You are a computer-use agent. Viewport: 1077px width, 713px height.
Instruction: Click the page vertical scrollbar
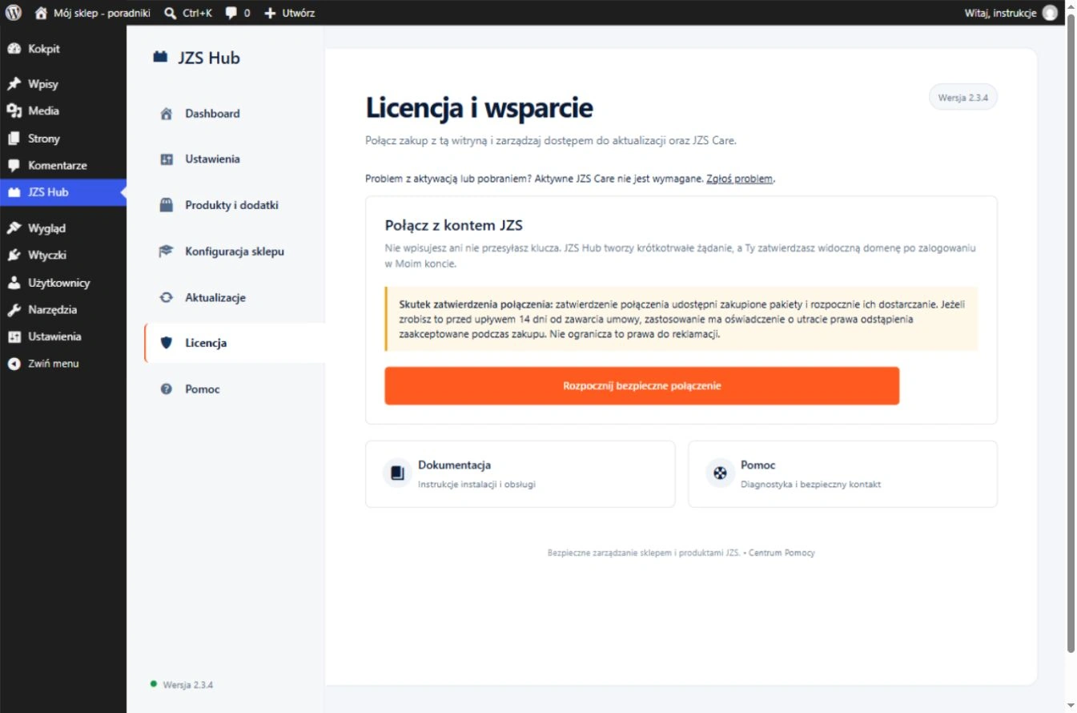click(1071, 332)
